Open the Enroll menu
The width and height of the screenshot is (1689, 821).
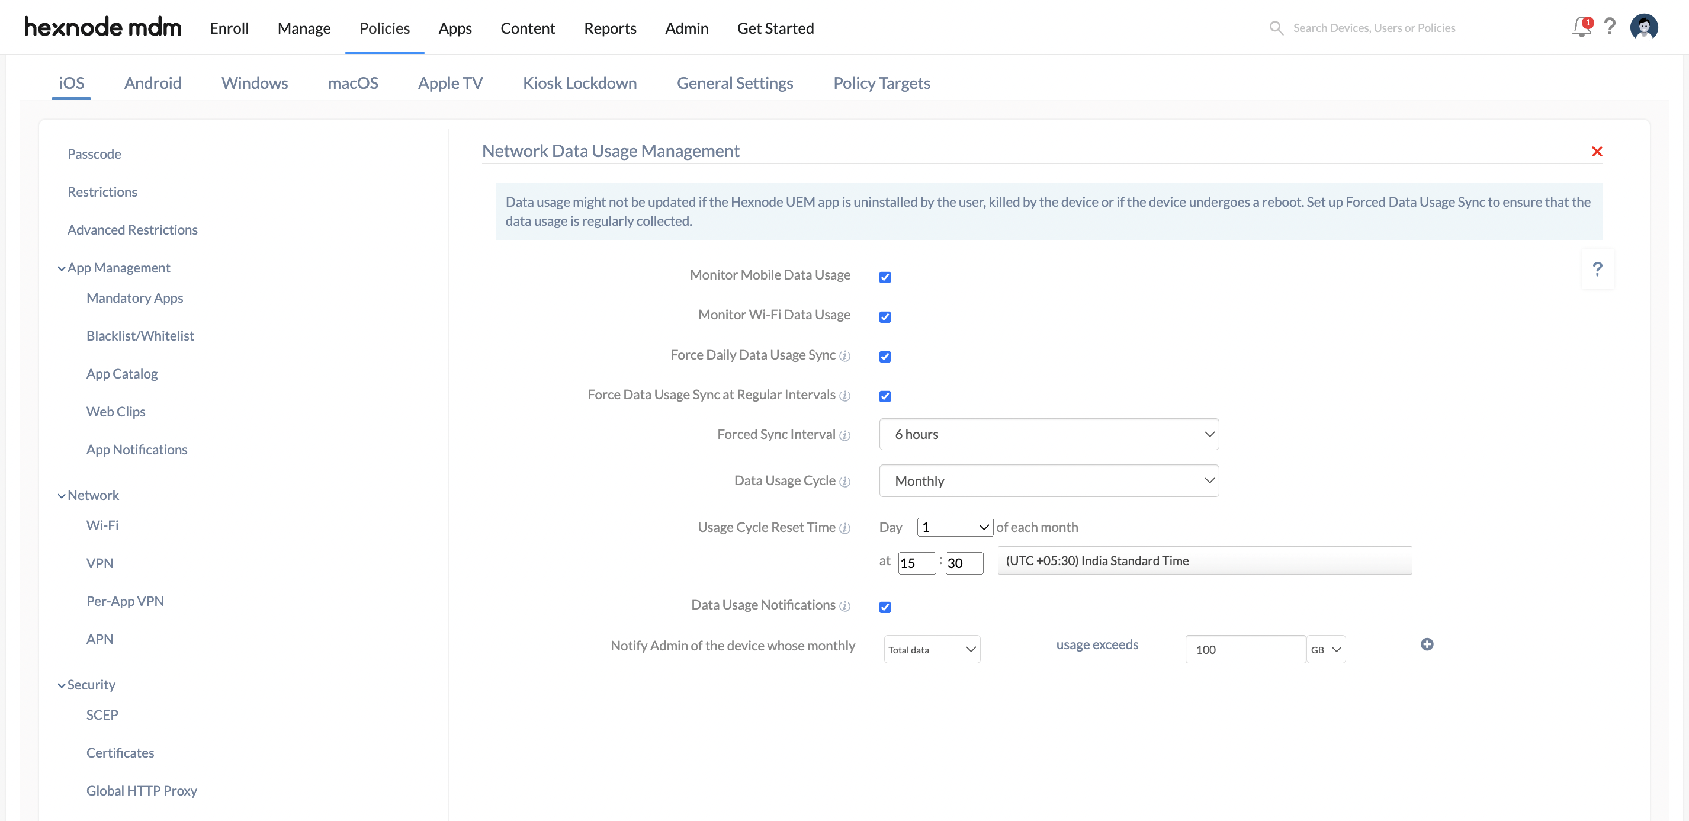click(x=229, y=28)
